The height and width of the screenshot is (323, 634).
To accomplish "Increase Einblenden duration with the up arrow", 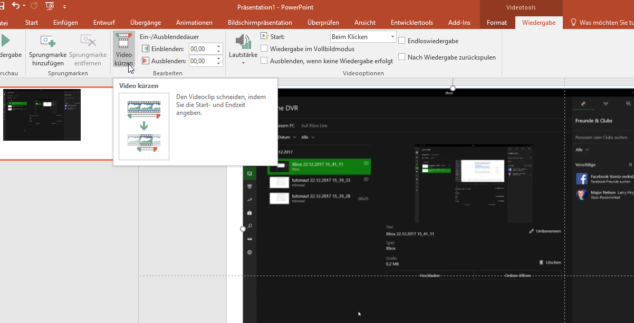I will [219, 46].
